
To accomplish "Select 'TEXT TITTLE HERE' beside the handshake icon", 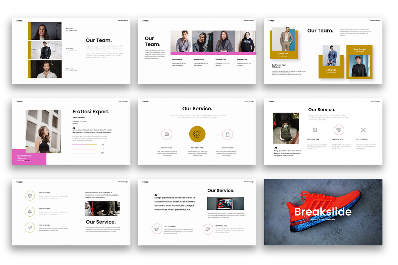I will point(170,226).
